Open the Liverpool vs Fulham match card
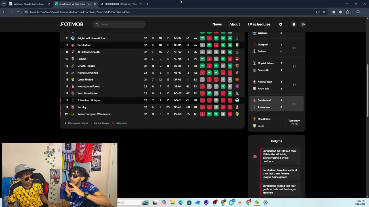Image resolution: width=369 pixels, height=207 pixels. [276, 48]
